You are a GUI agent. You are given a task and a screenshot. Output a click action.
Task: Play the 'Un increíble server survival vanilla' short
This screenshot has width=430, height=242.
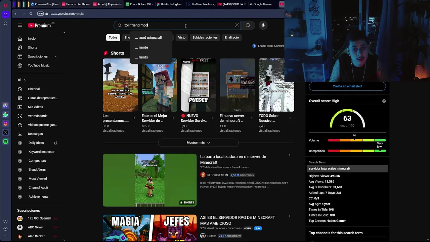(120, 85)
